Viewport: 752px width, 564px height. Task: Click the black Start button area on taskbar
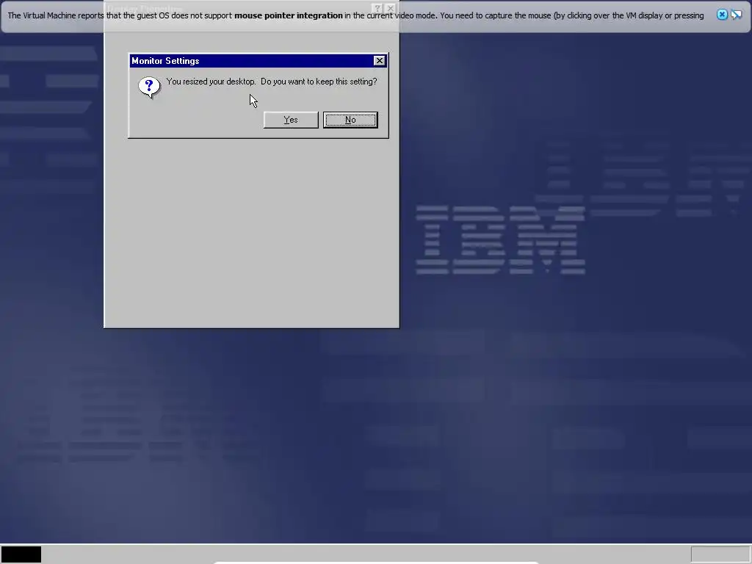21,554
